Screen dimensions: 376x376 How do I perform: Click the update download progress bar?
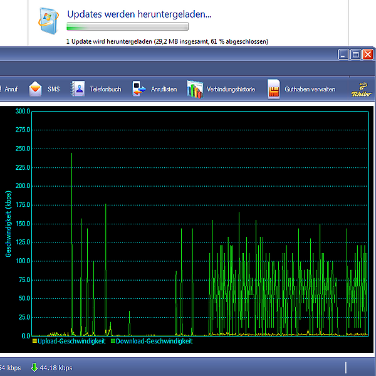click(127, 27)
